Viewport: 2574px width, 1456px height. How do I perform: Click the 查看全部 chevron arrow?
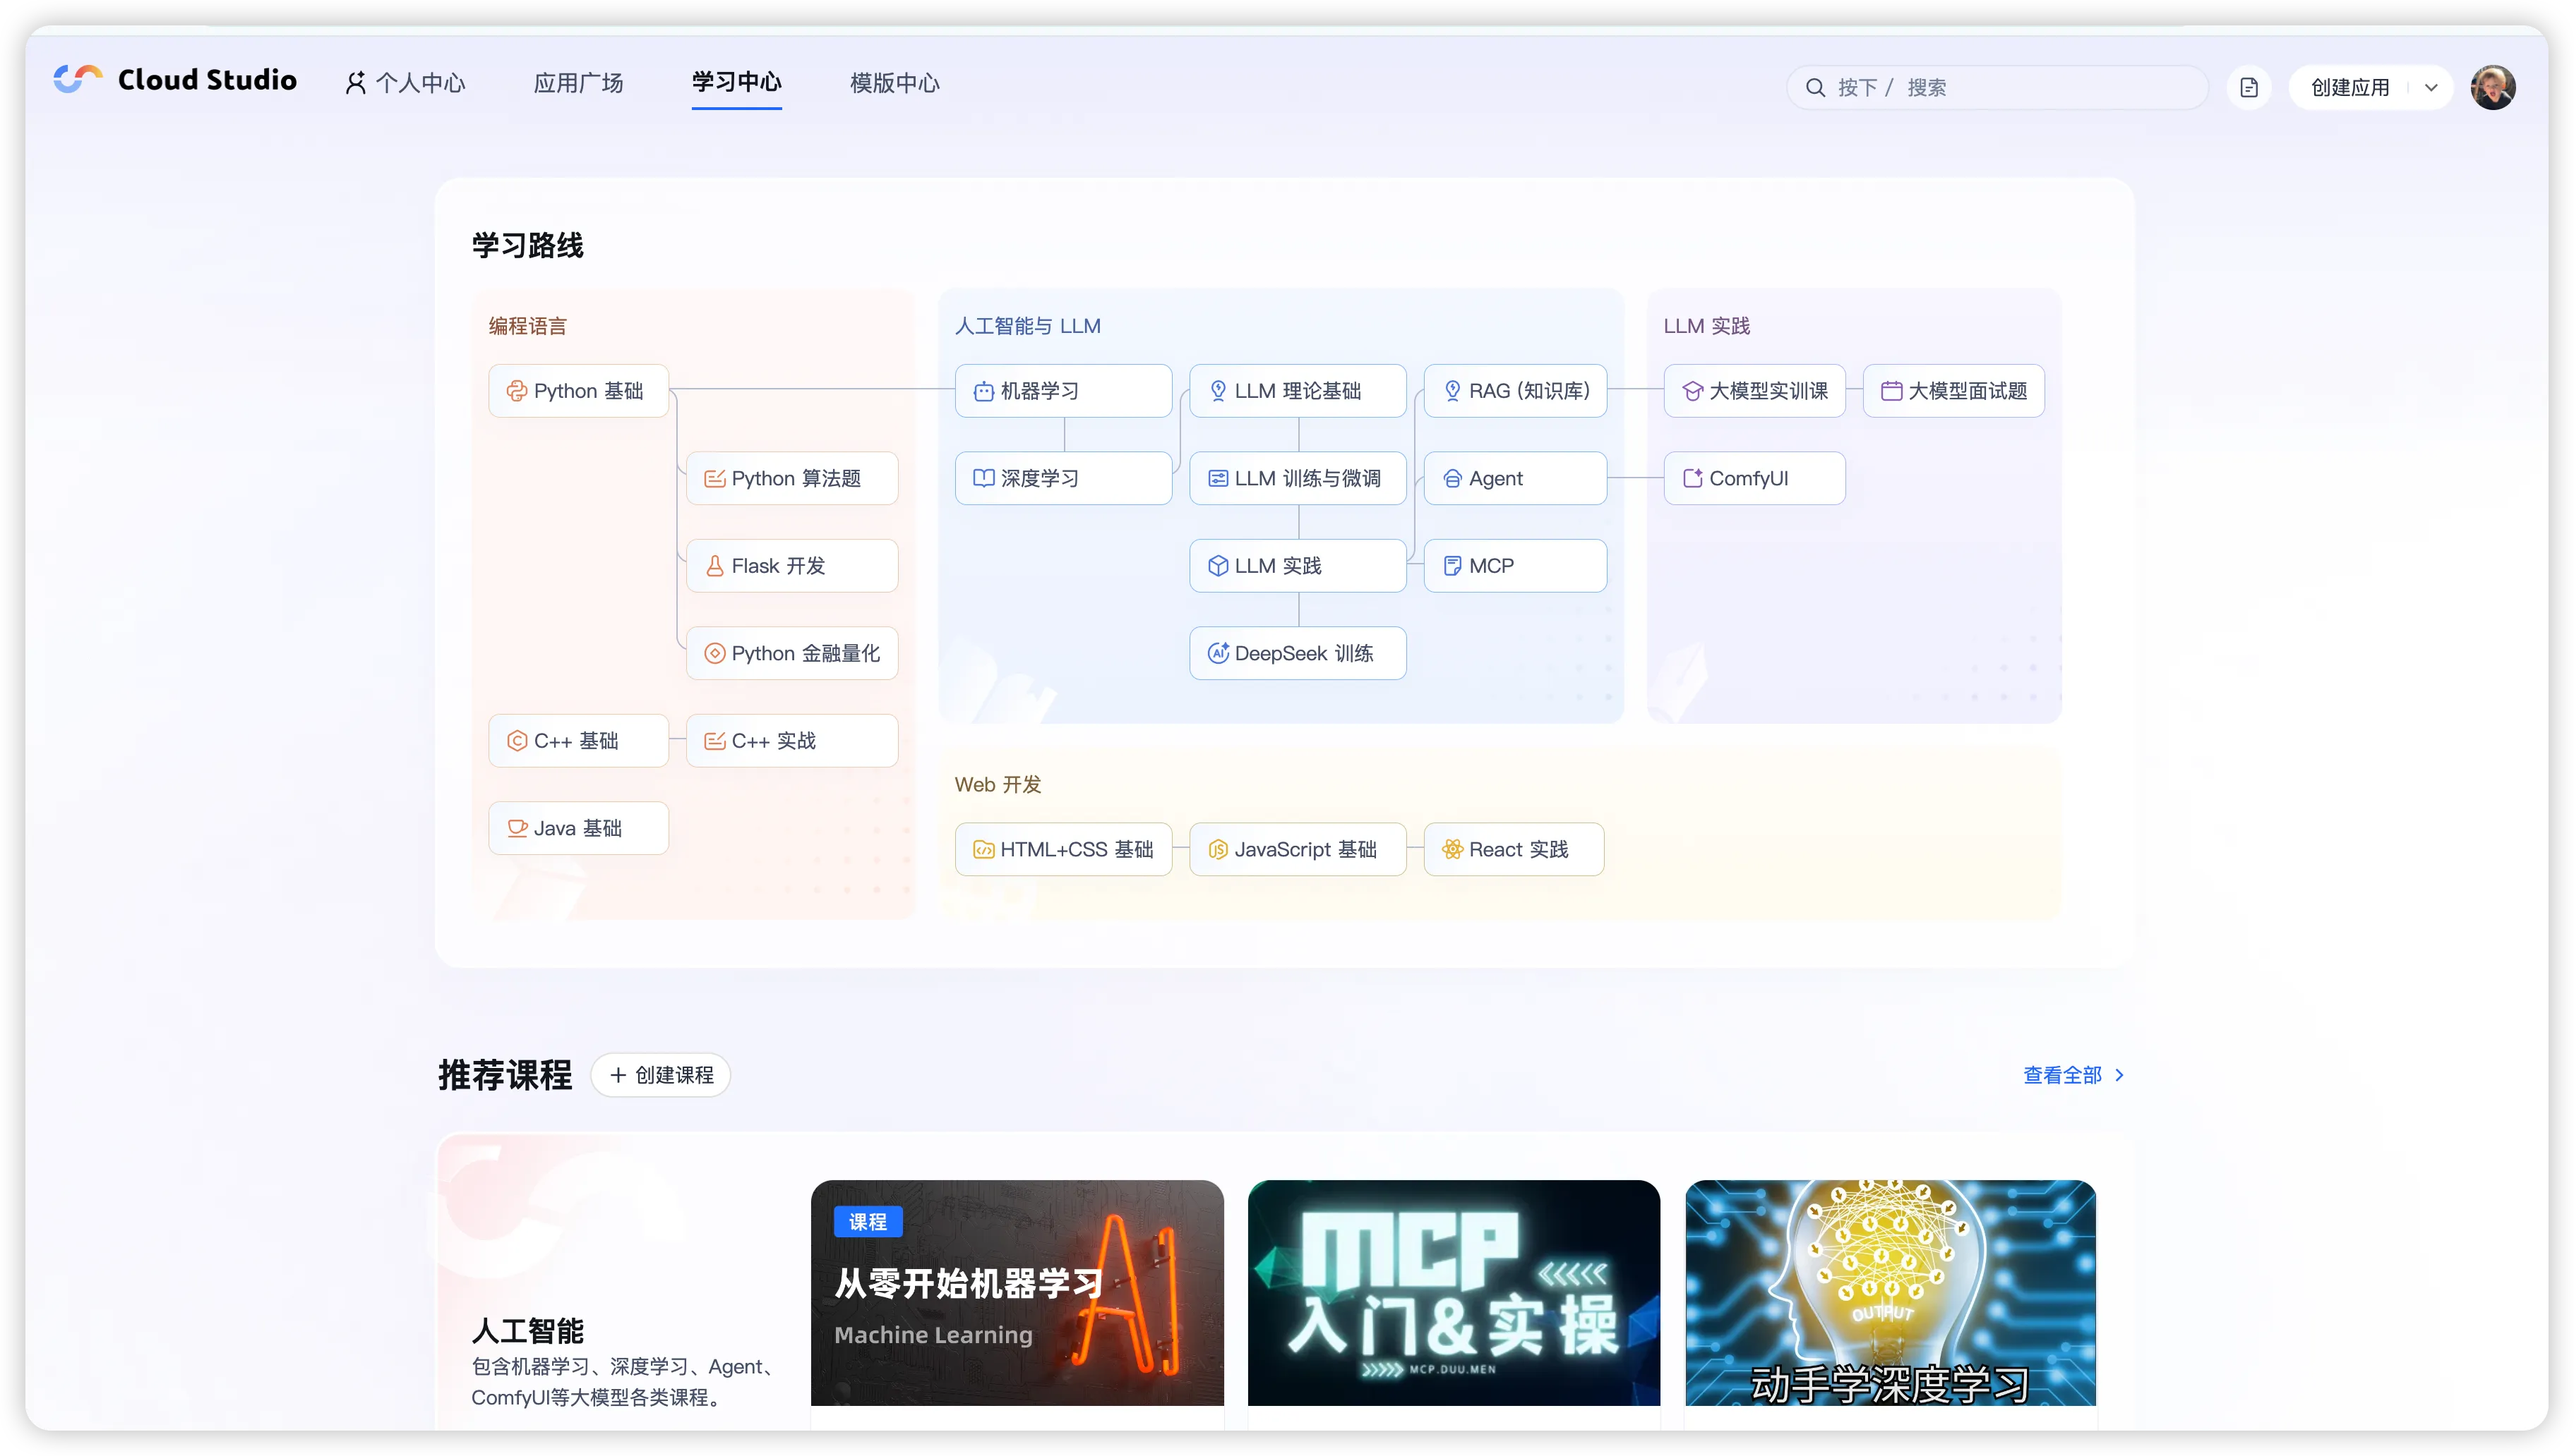point(2119,1075)
